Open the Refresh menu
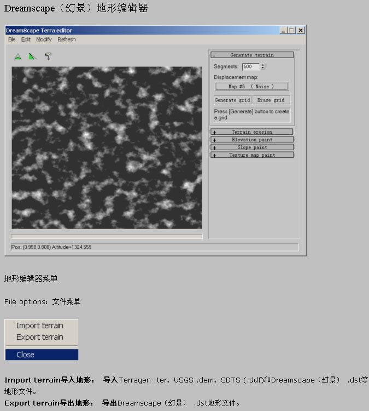Image resolution: width=369 pixels, height=411 pixels. pos(67,39)
